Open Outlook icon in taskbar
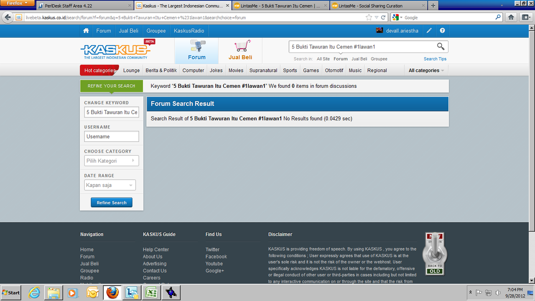This screenshot has height=301, width=535. click(92, 293)
